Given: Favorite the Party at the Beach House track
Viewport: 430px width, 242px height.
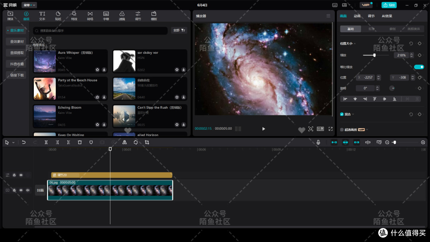Looking at the screenshot, I should click(x=98, y=97).
